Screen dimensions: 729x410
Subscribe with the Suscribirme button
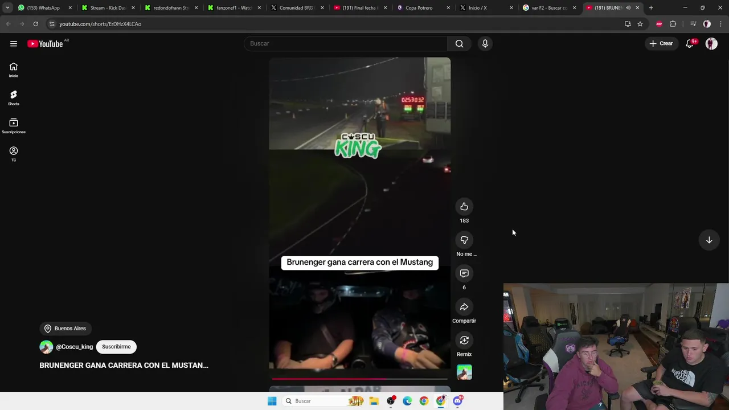pos(116,347)
